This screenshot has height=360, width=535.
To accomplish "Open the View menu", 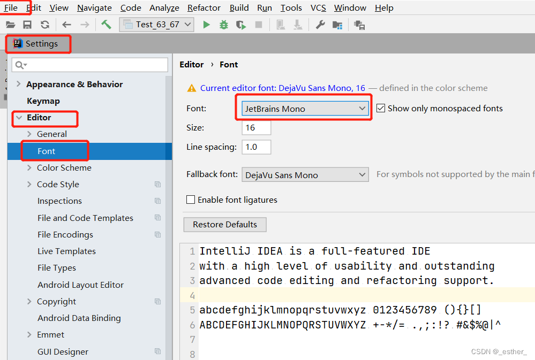I will click(59, 7).
